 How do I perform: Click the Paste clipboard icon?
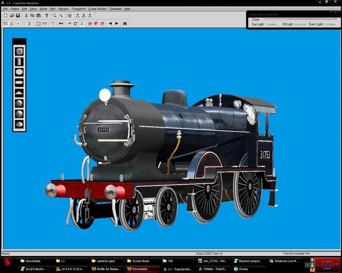[38, 15]
